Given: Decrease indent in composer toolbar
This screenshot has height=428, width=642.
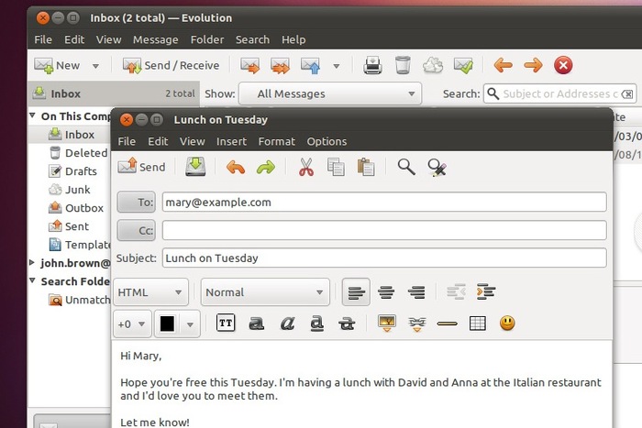Looking at the screenshot, I should click(x=456, y=291).
